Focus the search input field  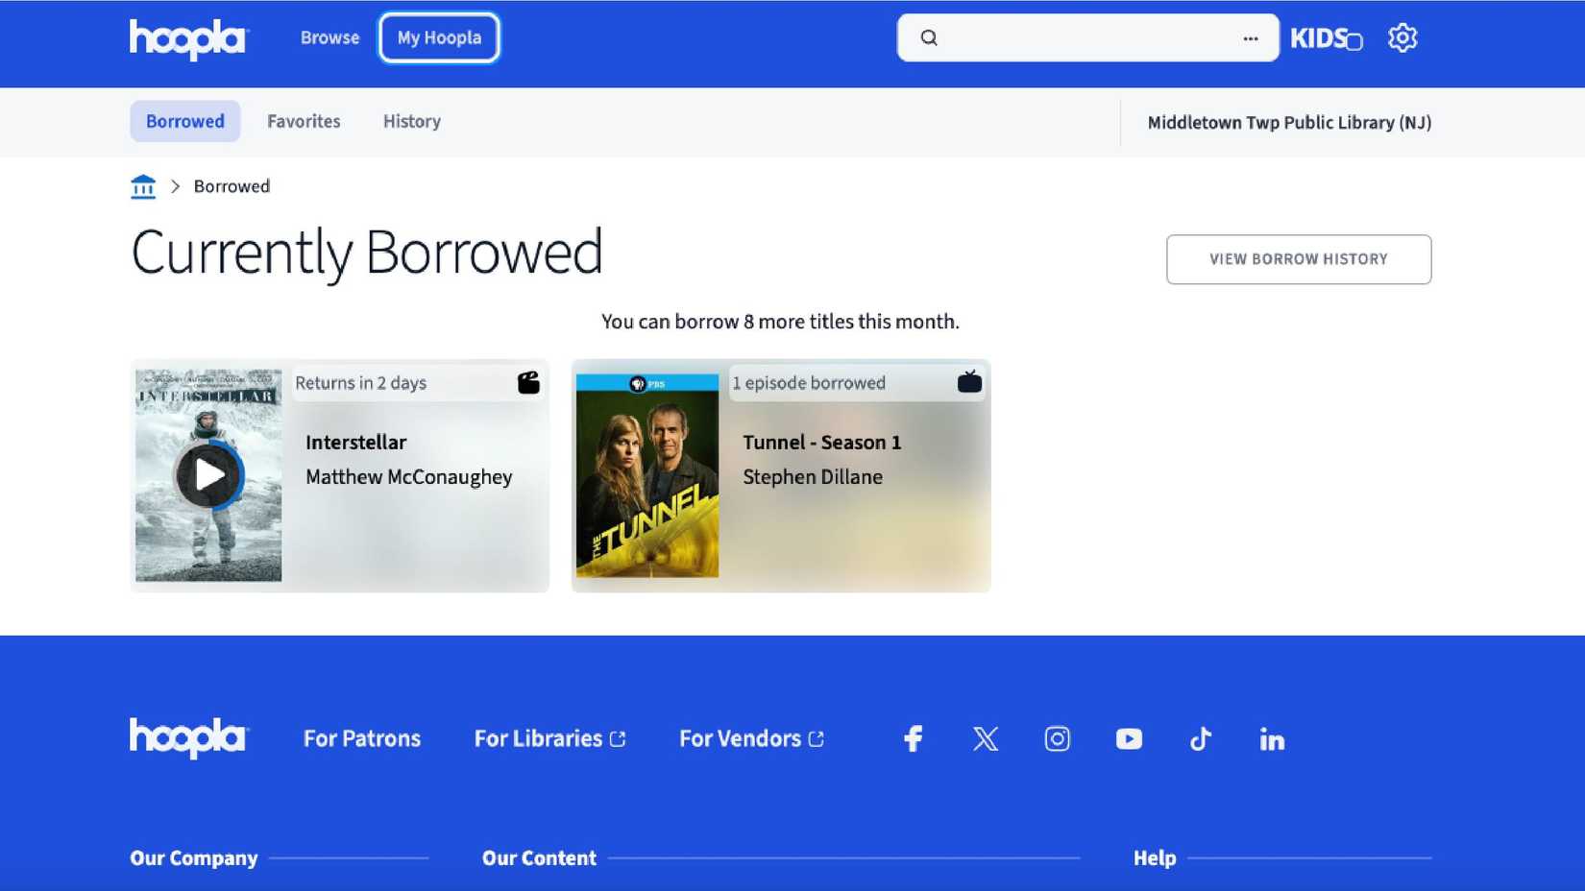click(x=1087, y=38)
